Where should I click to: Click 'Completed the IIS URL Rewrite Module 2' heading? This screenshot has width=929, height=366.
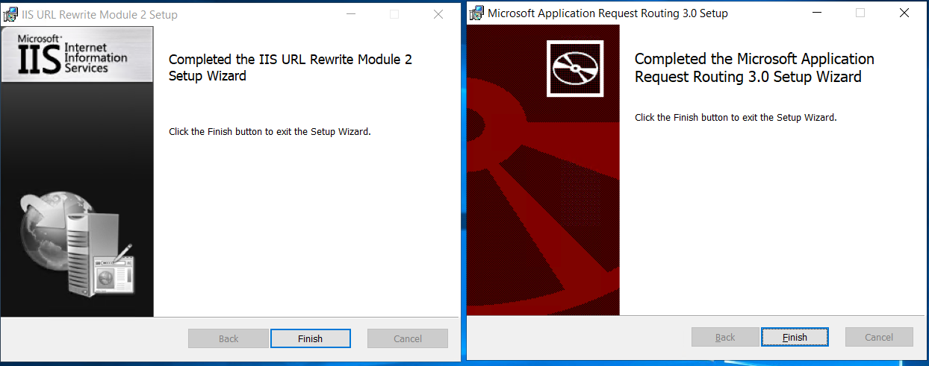pos(290,67)
